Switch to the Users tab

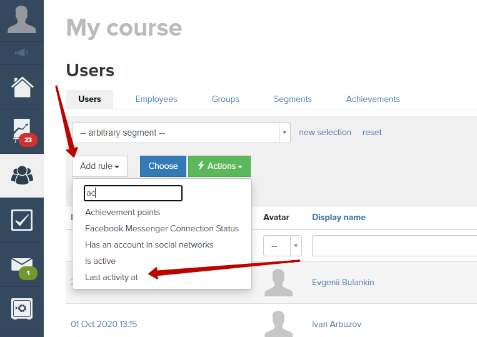tap(89, 99)
